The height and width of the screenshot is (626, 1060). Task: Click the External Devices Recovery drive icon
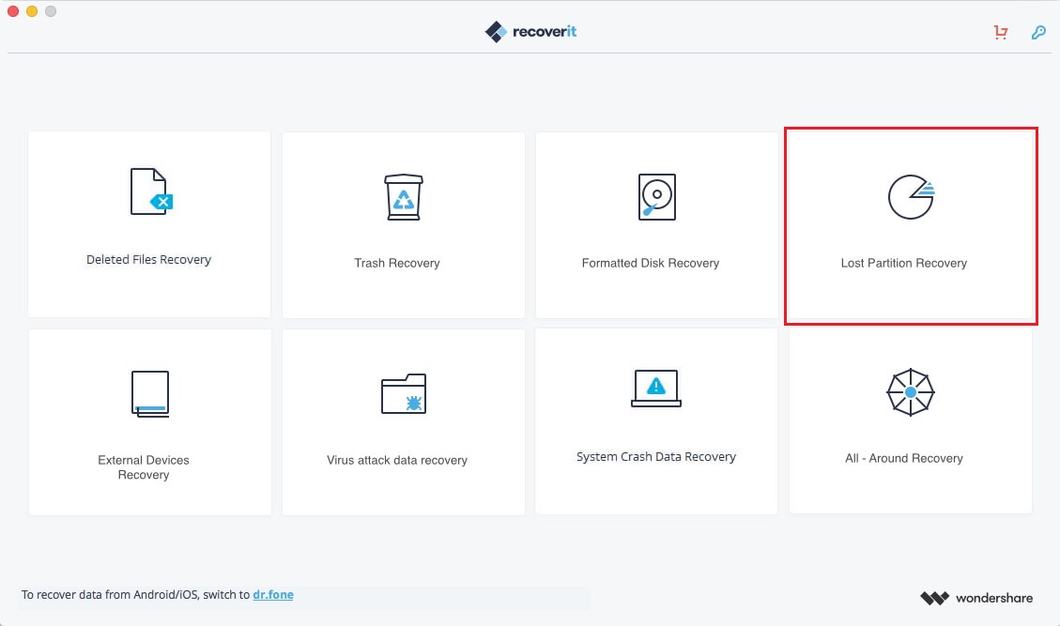click(150, 393)
